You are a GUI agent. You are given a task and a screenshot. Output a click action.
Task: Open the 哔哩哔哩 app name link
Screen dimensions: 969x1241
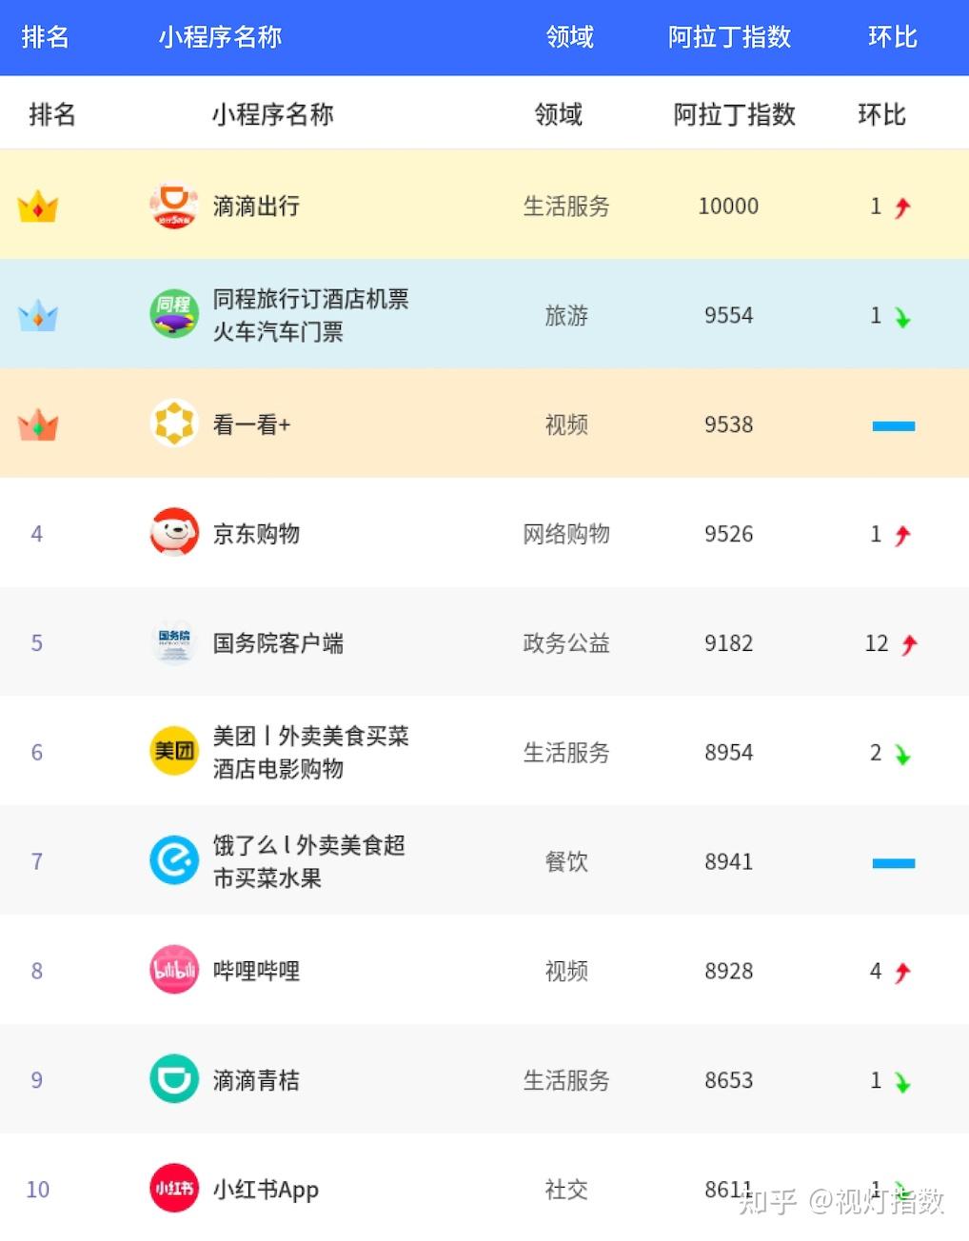point(256,971)
